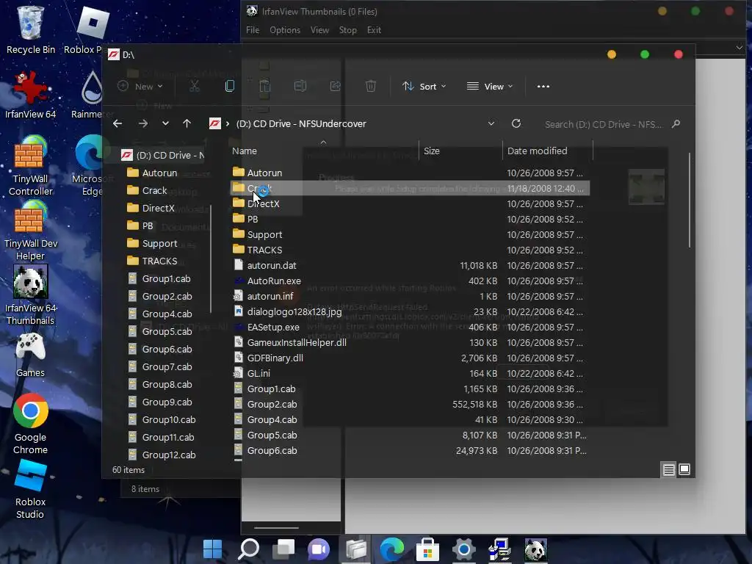Open the Sort dropdown

(424, 87)
